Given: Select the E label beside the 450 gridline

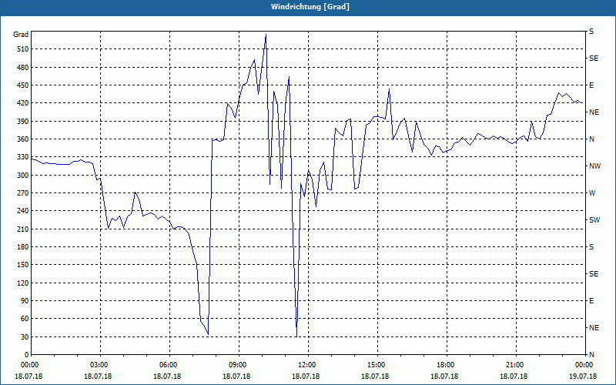Looking at the screenshot, I should pos(591,85).
